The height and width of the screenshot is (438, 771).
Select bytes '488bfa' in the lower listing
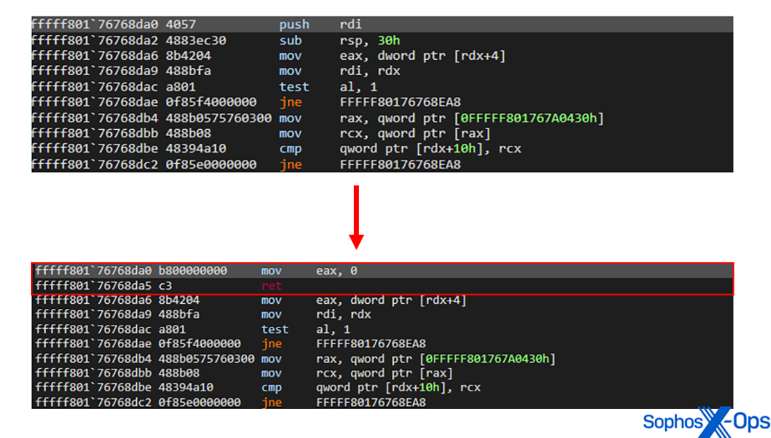179,315
